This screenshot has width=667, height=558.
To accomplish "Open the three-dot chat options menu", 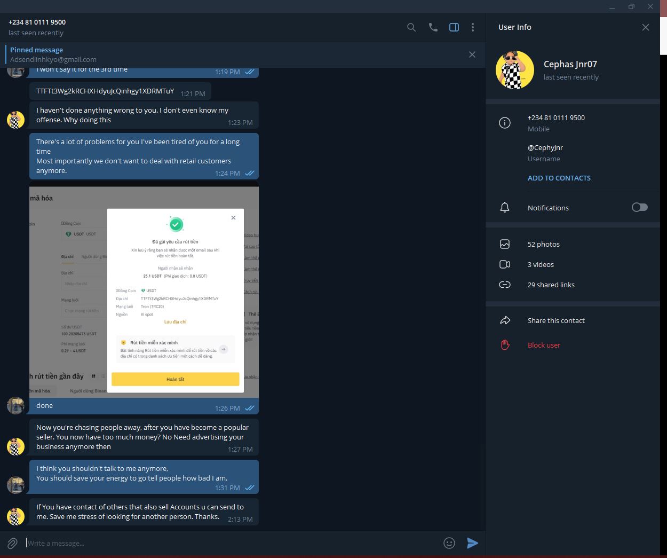I will point(473,27).
